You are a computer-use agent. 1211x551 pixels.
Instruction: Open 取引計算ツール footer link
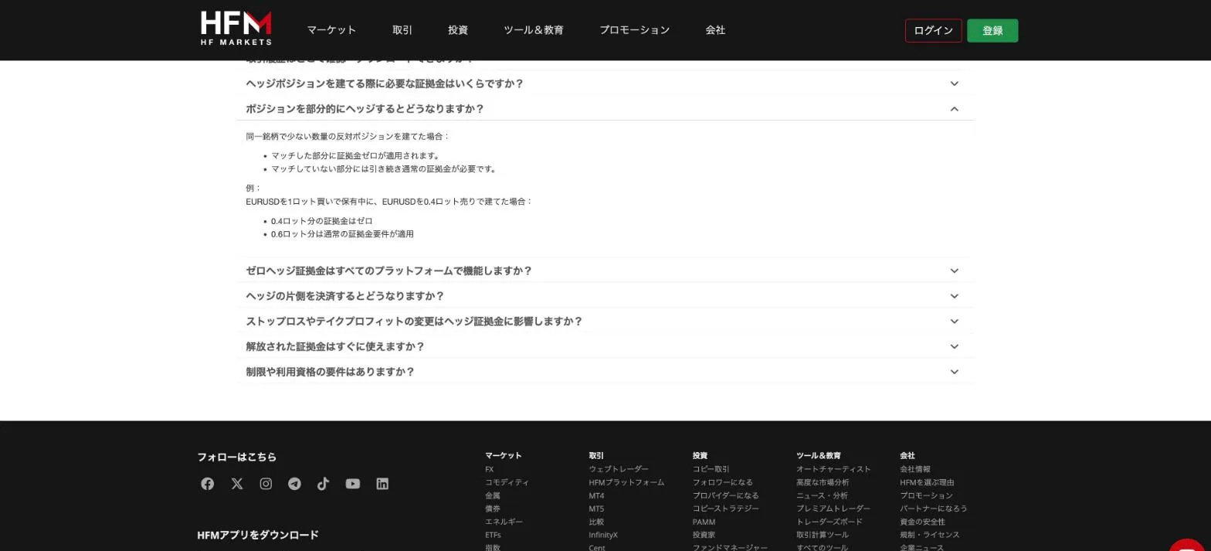(x=823, y=535)
